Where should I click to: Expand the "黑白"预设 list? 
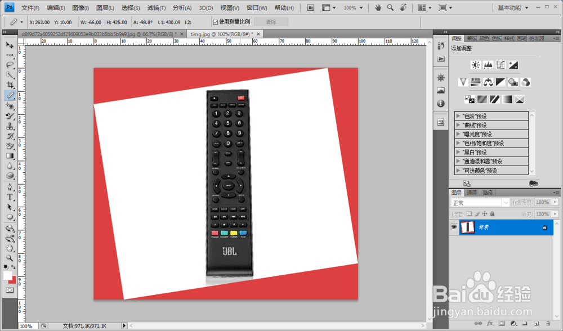pyautogui.click(x=458, y=152)
